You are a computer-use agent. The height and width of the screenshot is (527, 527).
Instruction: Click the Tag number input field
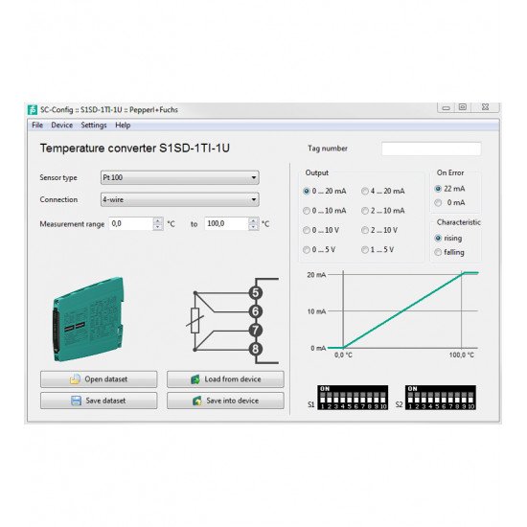[x=431, y=149]
